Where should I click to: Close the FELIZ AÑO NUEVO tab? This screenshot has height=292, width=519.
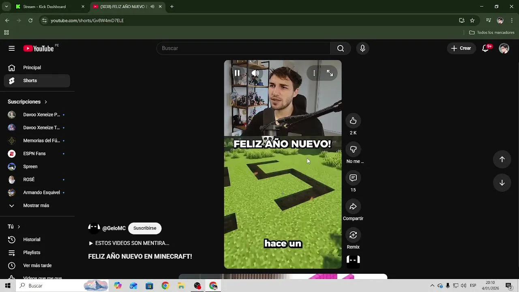(160, 6)
